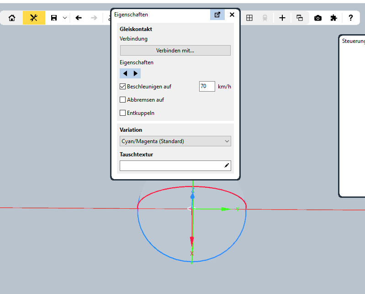This screenshot has height=294, width=365.
Task: Detach the Eigenschaften window
Action: (217, 15)
